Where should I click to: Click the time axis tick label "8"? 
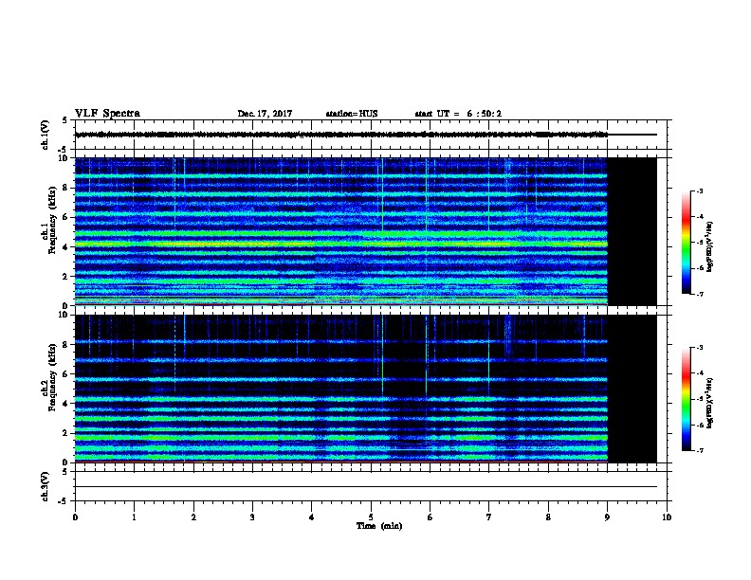coord(548,517)
